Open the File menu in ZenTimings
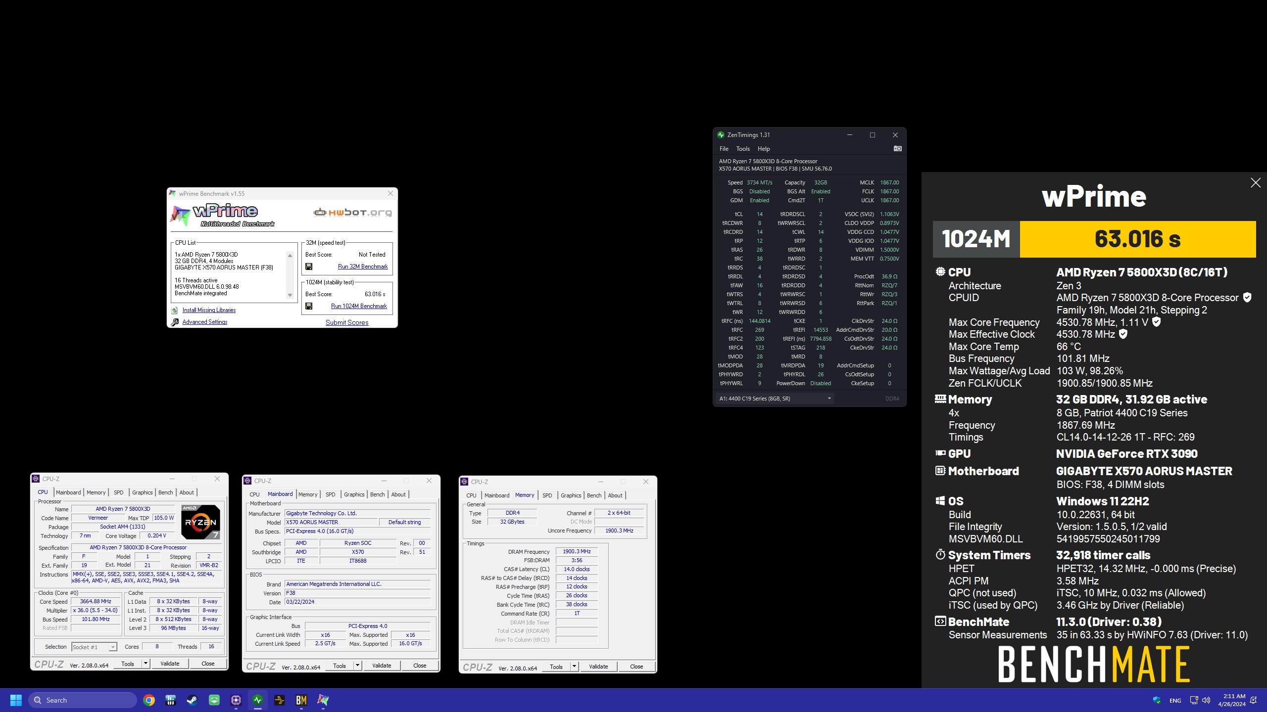This screenshot has width=1267, height=712. [x=724, y=149]
